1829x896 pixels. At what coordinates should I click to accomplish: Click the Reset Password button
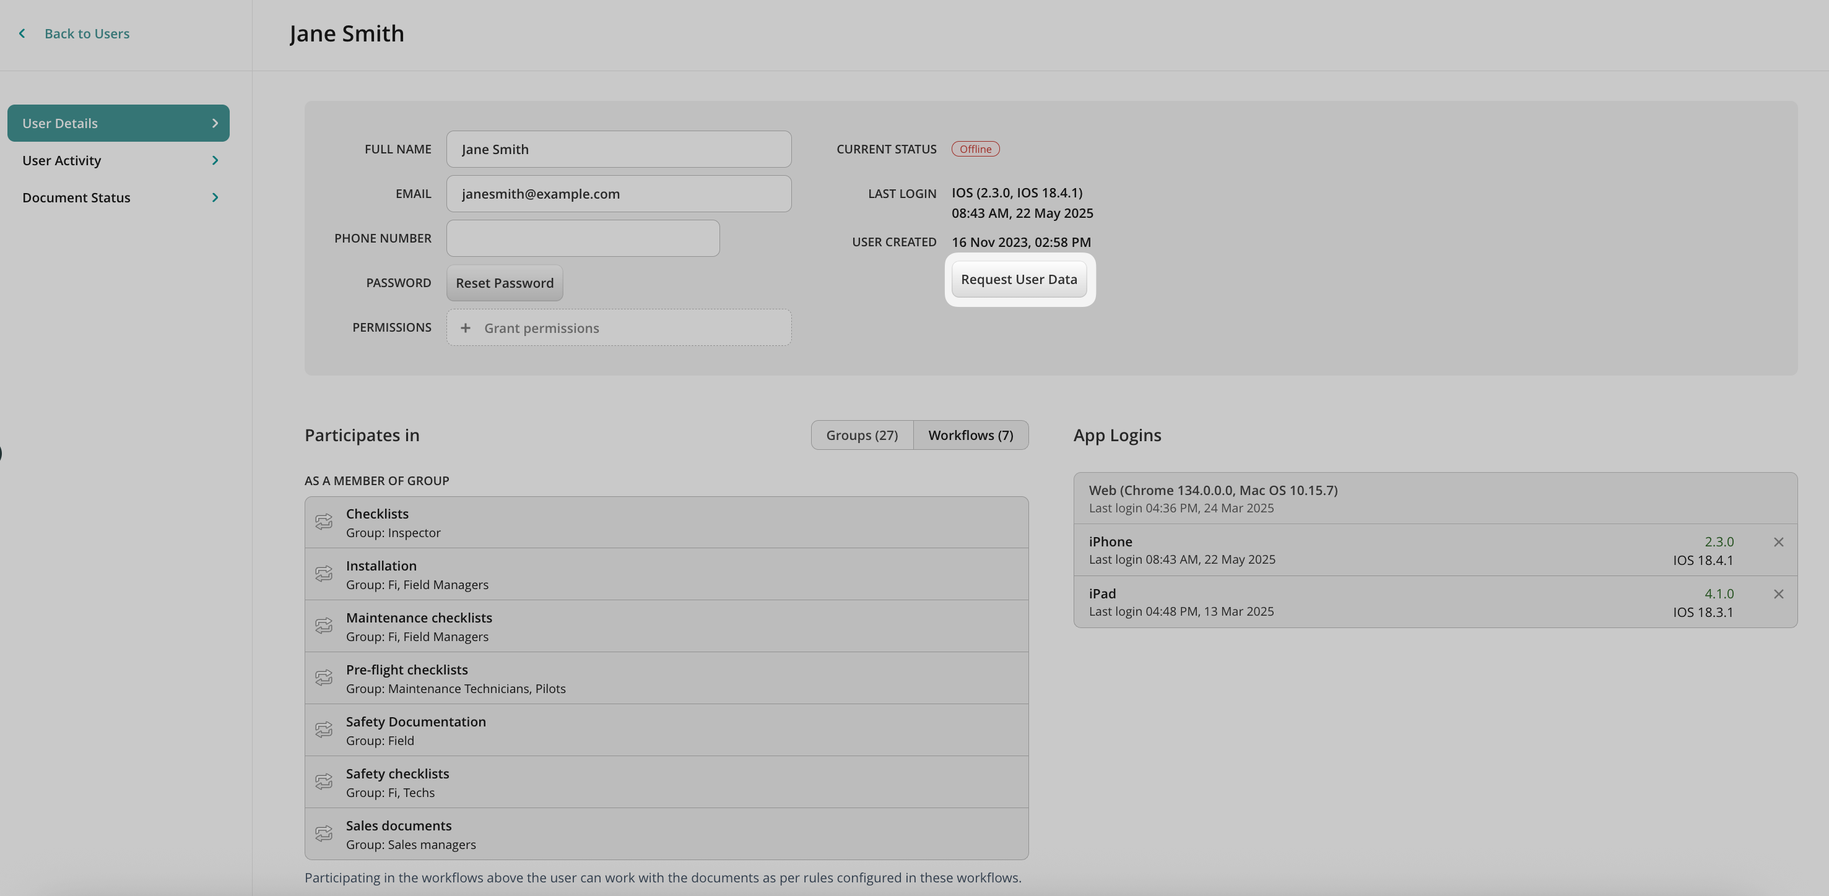504,283
